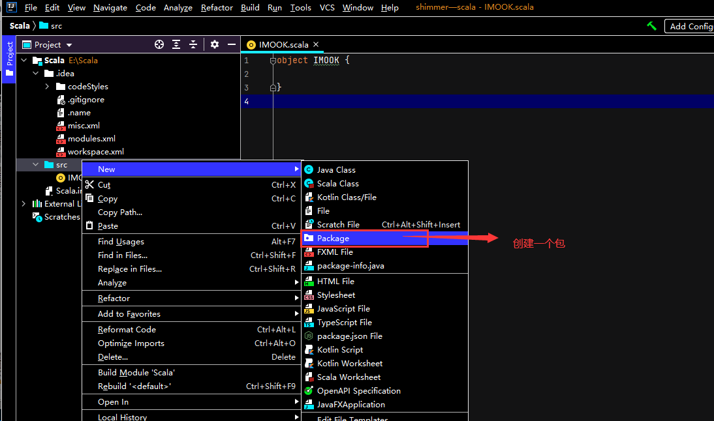Expand External Libraries node
This screenshot has width=714, height=421.
[23, 204]
